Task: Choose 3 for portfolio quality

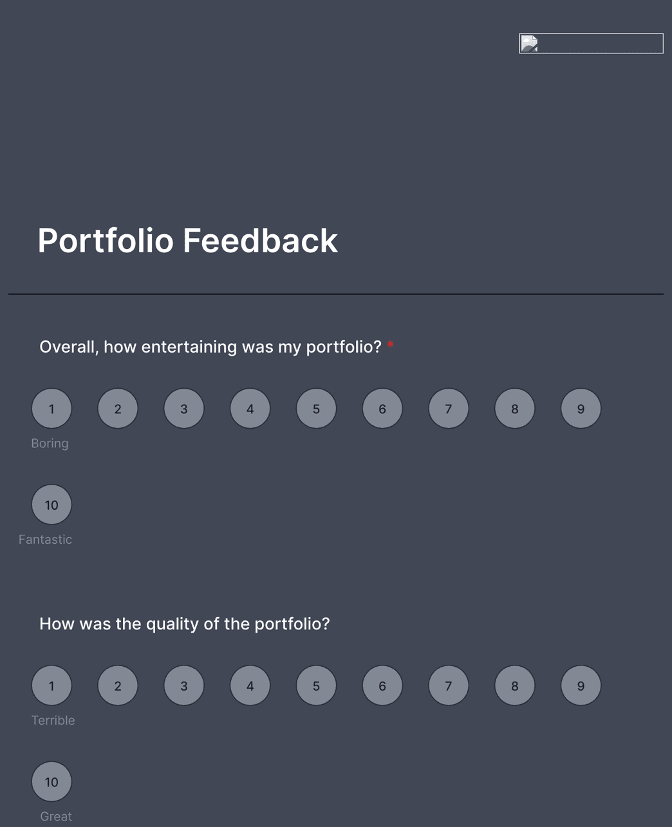Action: [x=184, y=685]
